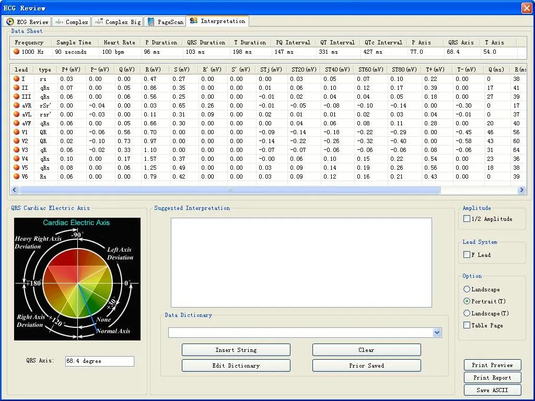Viewport: 535px width, 401px height.
Task: Check the Table Page option
Action: pos(467,325)
